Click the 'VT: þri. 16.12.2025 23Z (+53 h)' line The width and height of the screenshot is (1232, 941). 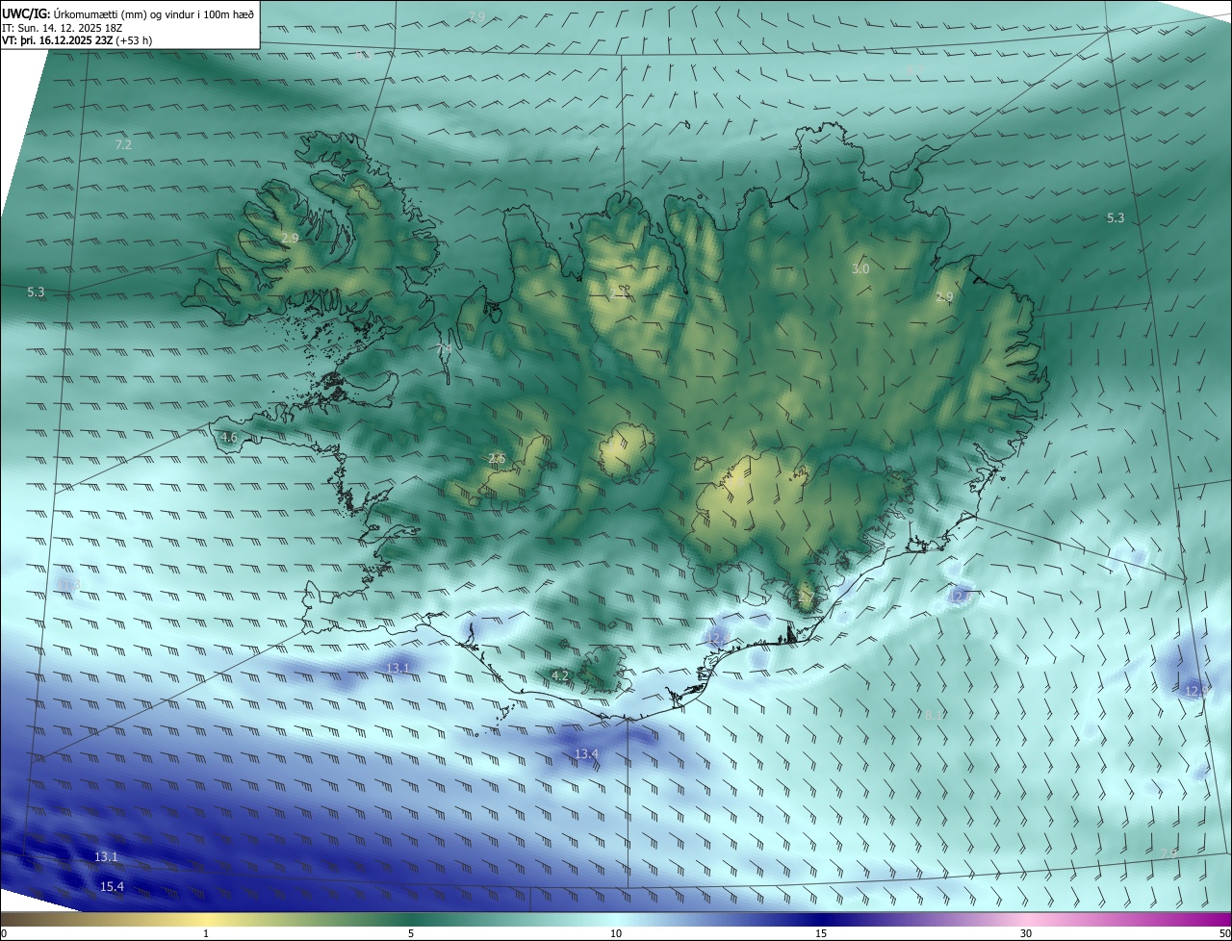(77, 40)
